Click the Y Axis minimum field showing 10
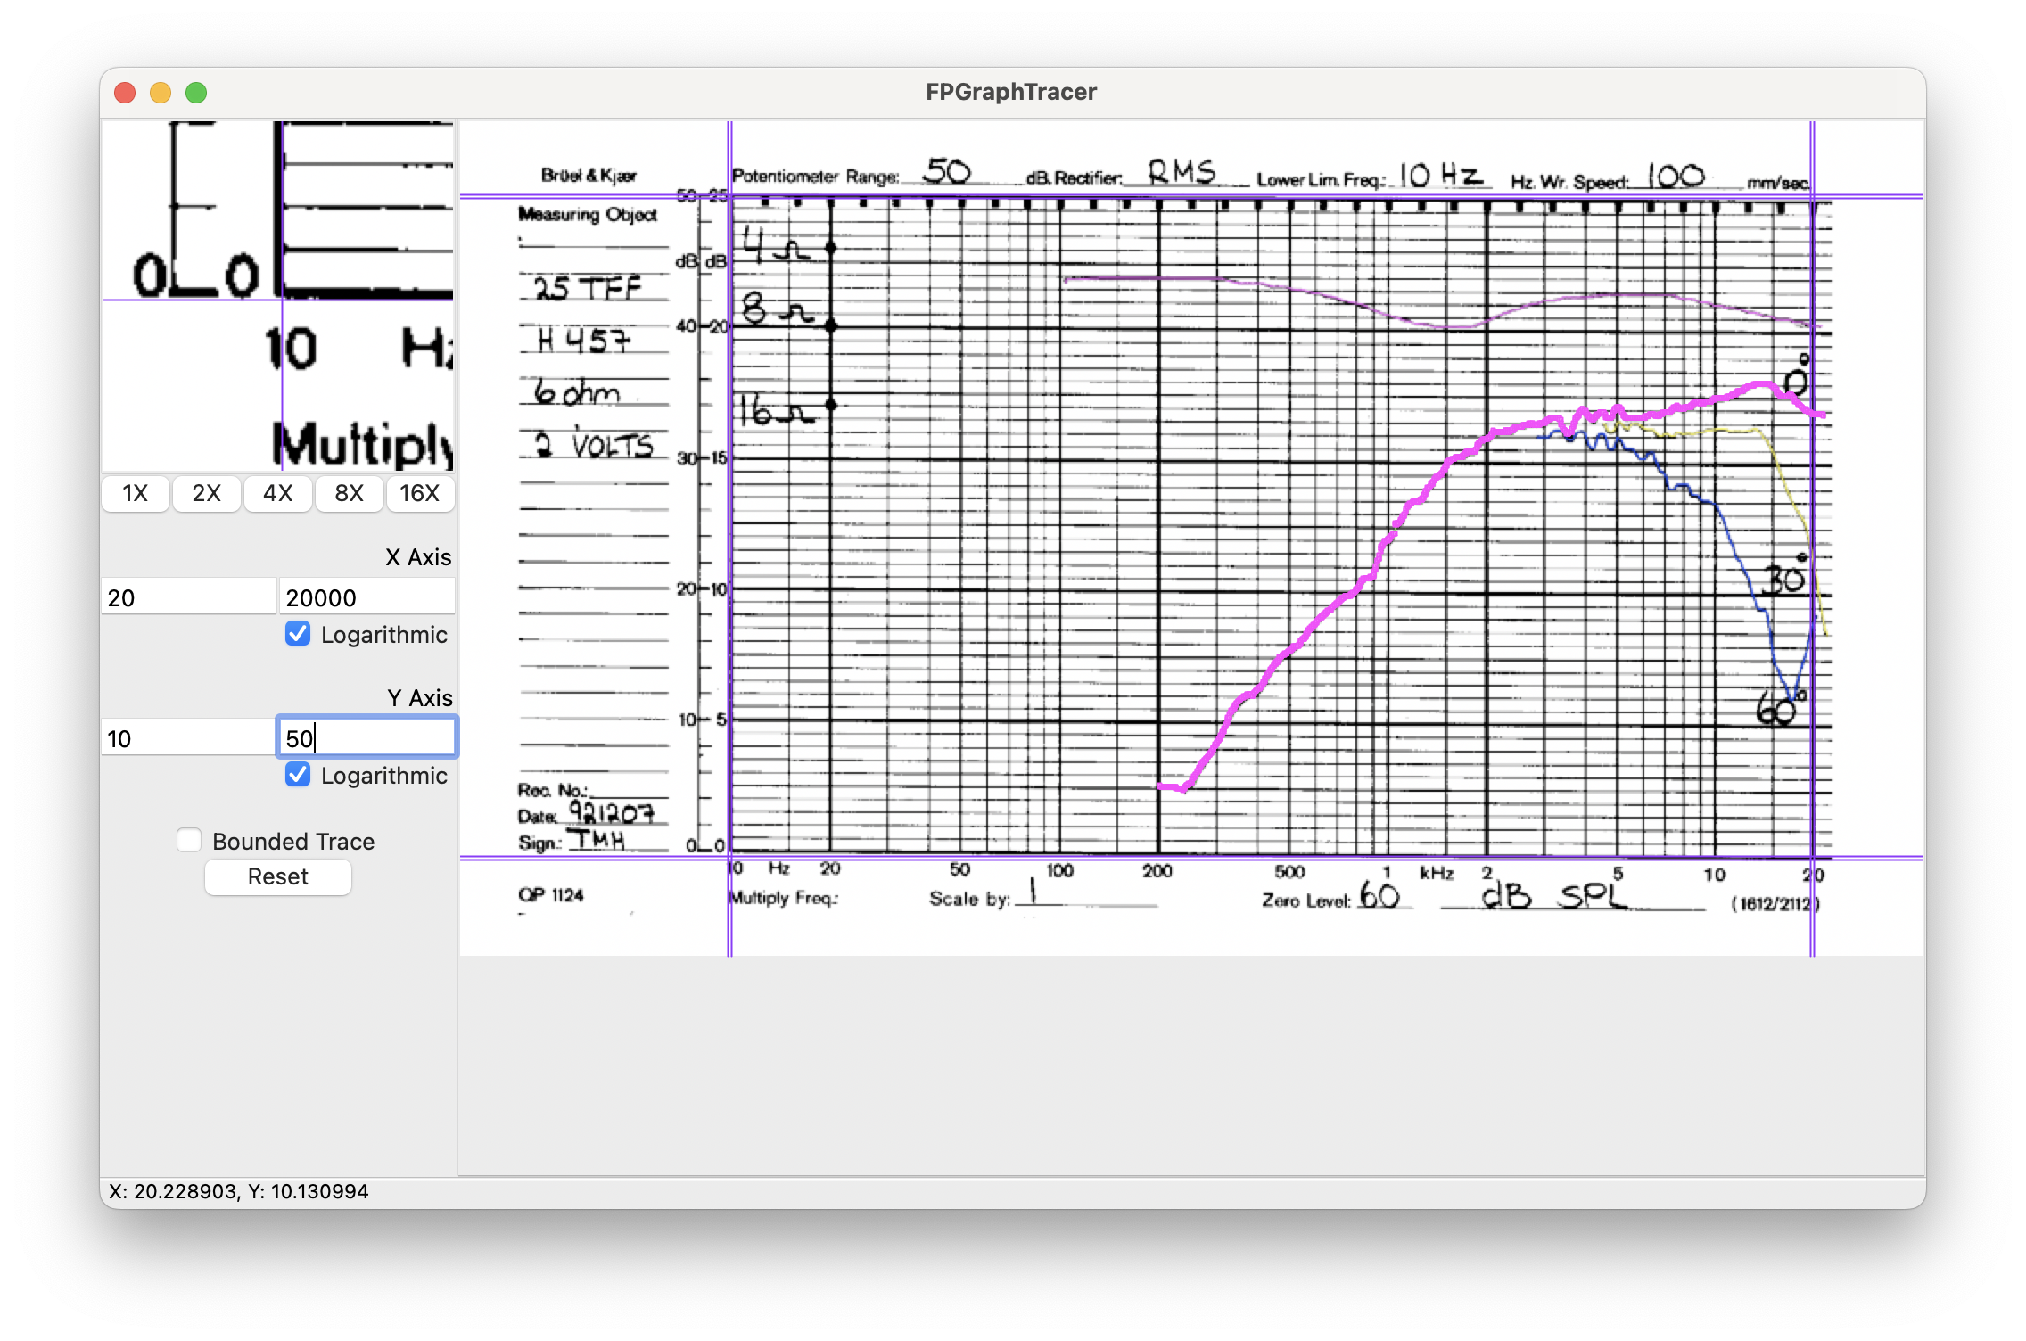Image resolution: width=2026 pixels, height=1341 pixels. tap(188, 738)
